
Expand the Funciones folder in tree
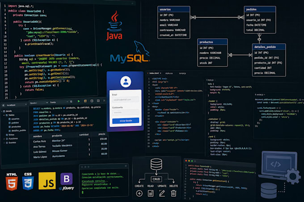coord(4,139)
